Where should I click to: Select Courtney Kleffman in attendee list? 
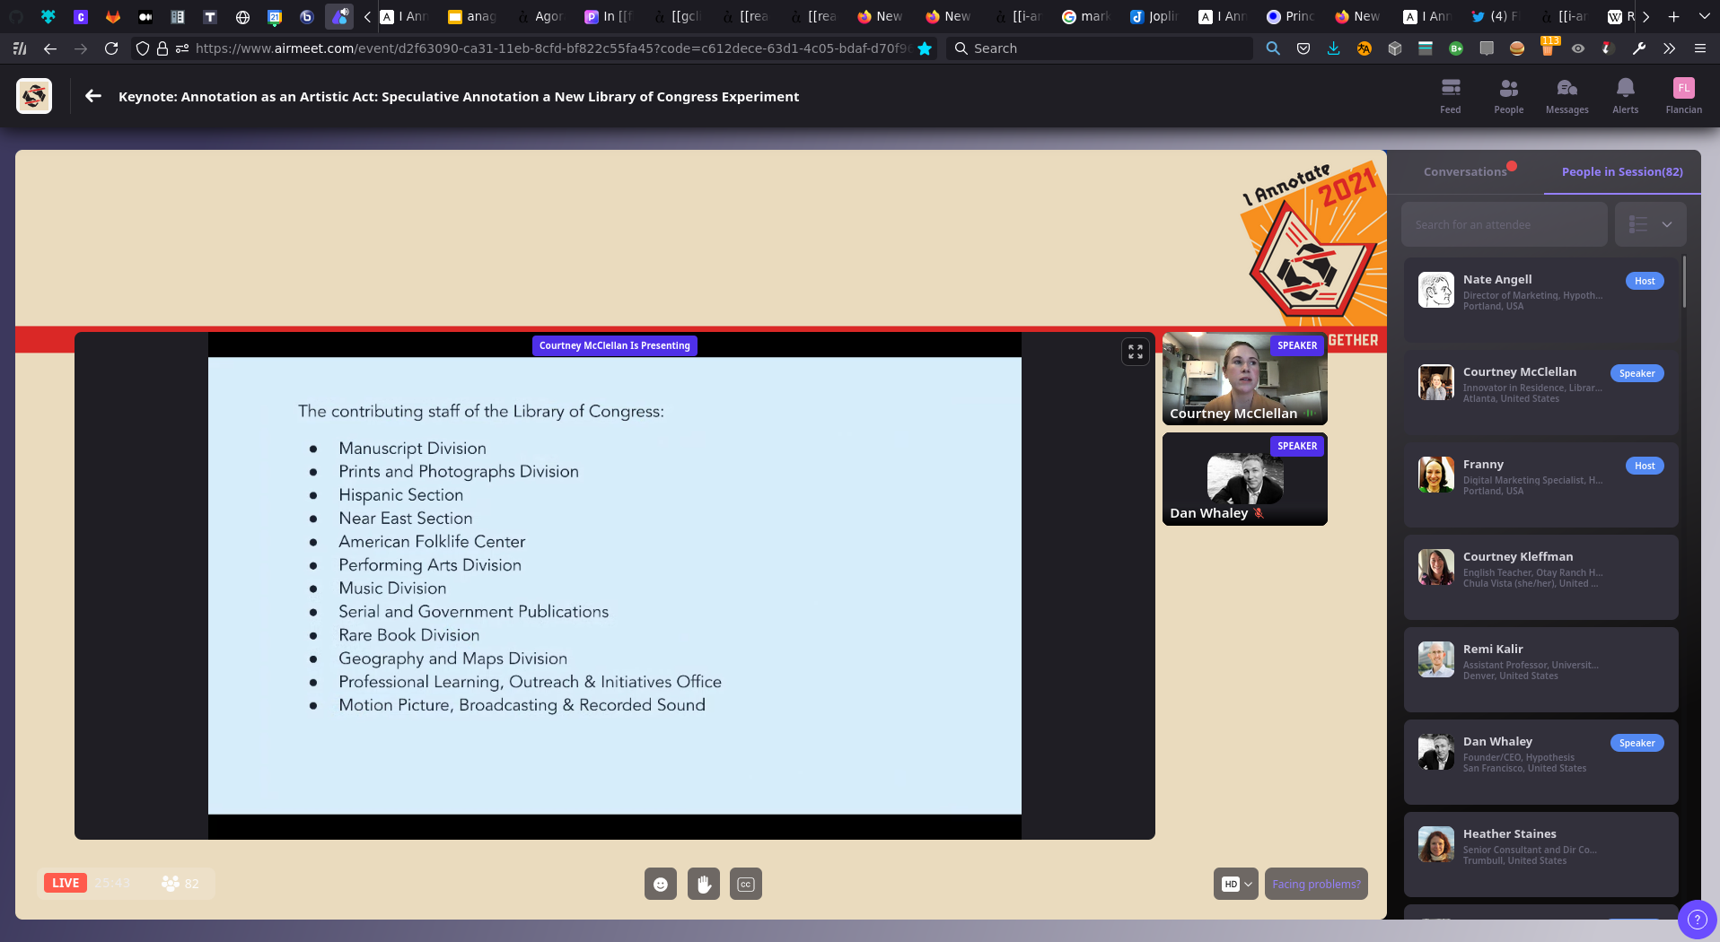1540,577
